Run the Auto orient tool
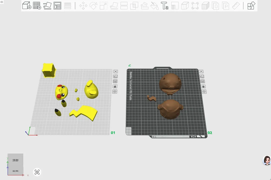Screen dimensions: 271x180 [x=47, y=5]
